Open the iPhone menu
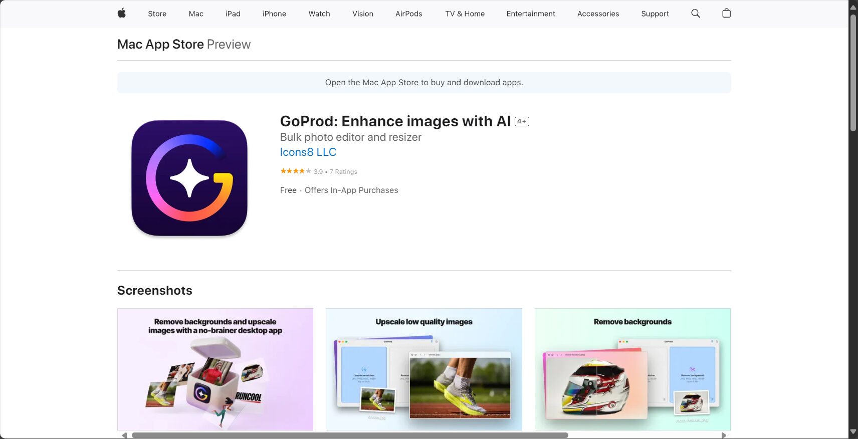 274,14
